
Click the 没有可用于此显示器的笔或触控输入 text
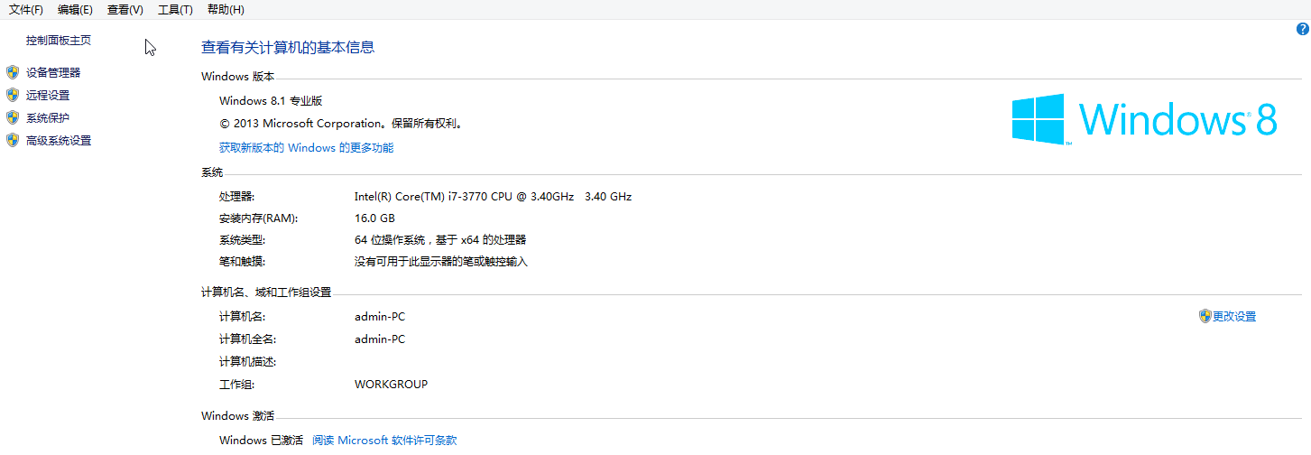click(x=441, y=262)
